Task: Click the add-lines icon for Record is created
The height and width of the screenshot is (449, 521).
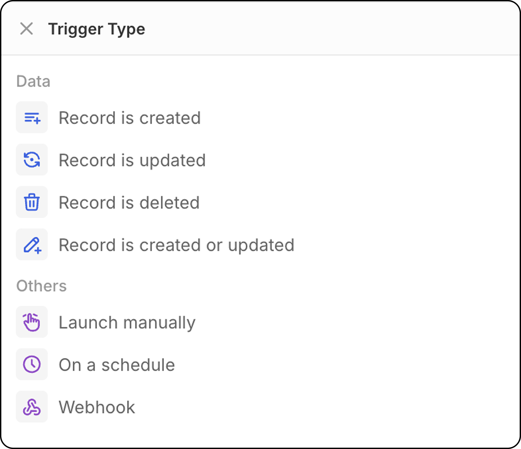Action: click(32, 118)
